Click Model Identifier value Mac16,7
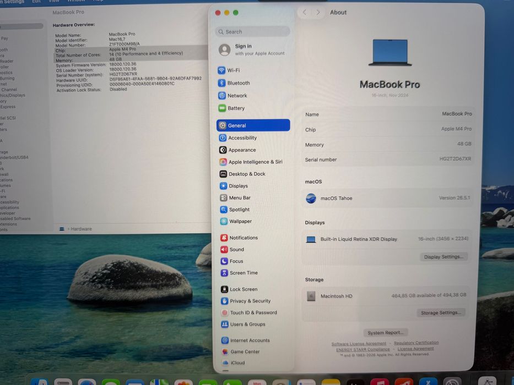 [x=117, y=39]
